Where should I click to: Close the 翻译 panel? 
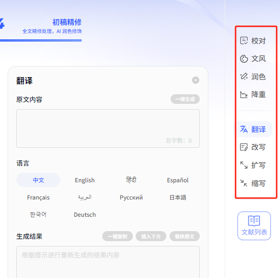pyautogui.click(x=195, y=80)
